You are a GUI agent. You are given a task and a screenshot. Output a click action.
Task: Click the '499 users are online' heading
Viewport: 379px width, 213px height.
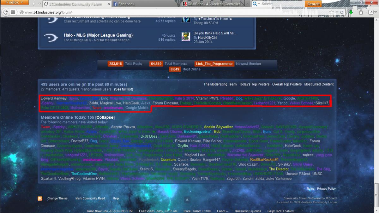[x=84, y=84]
